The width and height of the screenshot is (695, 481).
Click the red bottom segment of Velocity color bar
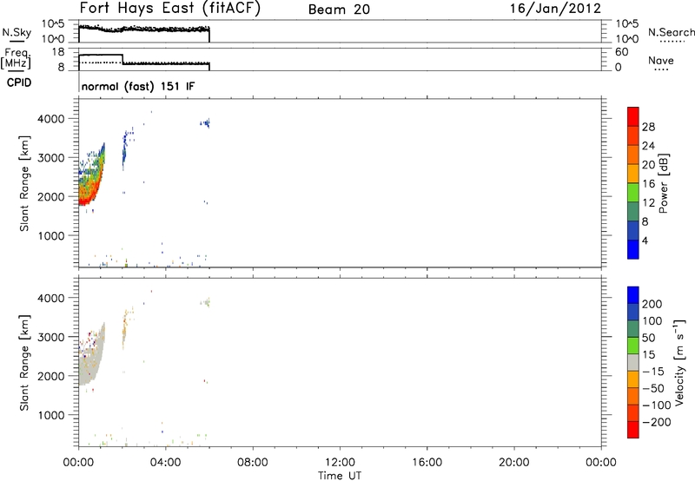point(633,430)
